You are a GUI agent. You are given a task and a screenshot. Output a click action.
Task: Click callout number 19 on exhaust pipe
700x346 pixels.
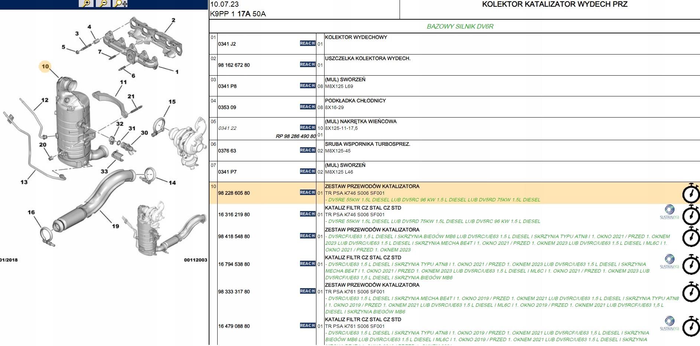tap(115, 226)
